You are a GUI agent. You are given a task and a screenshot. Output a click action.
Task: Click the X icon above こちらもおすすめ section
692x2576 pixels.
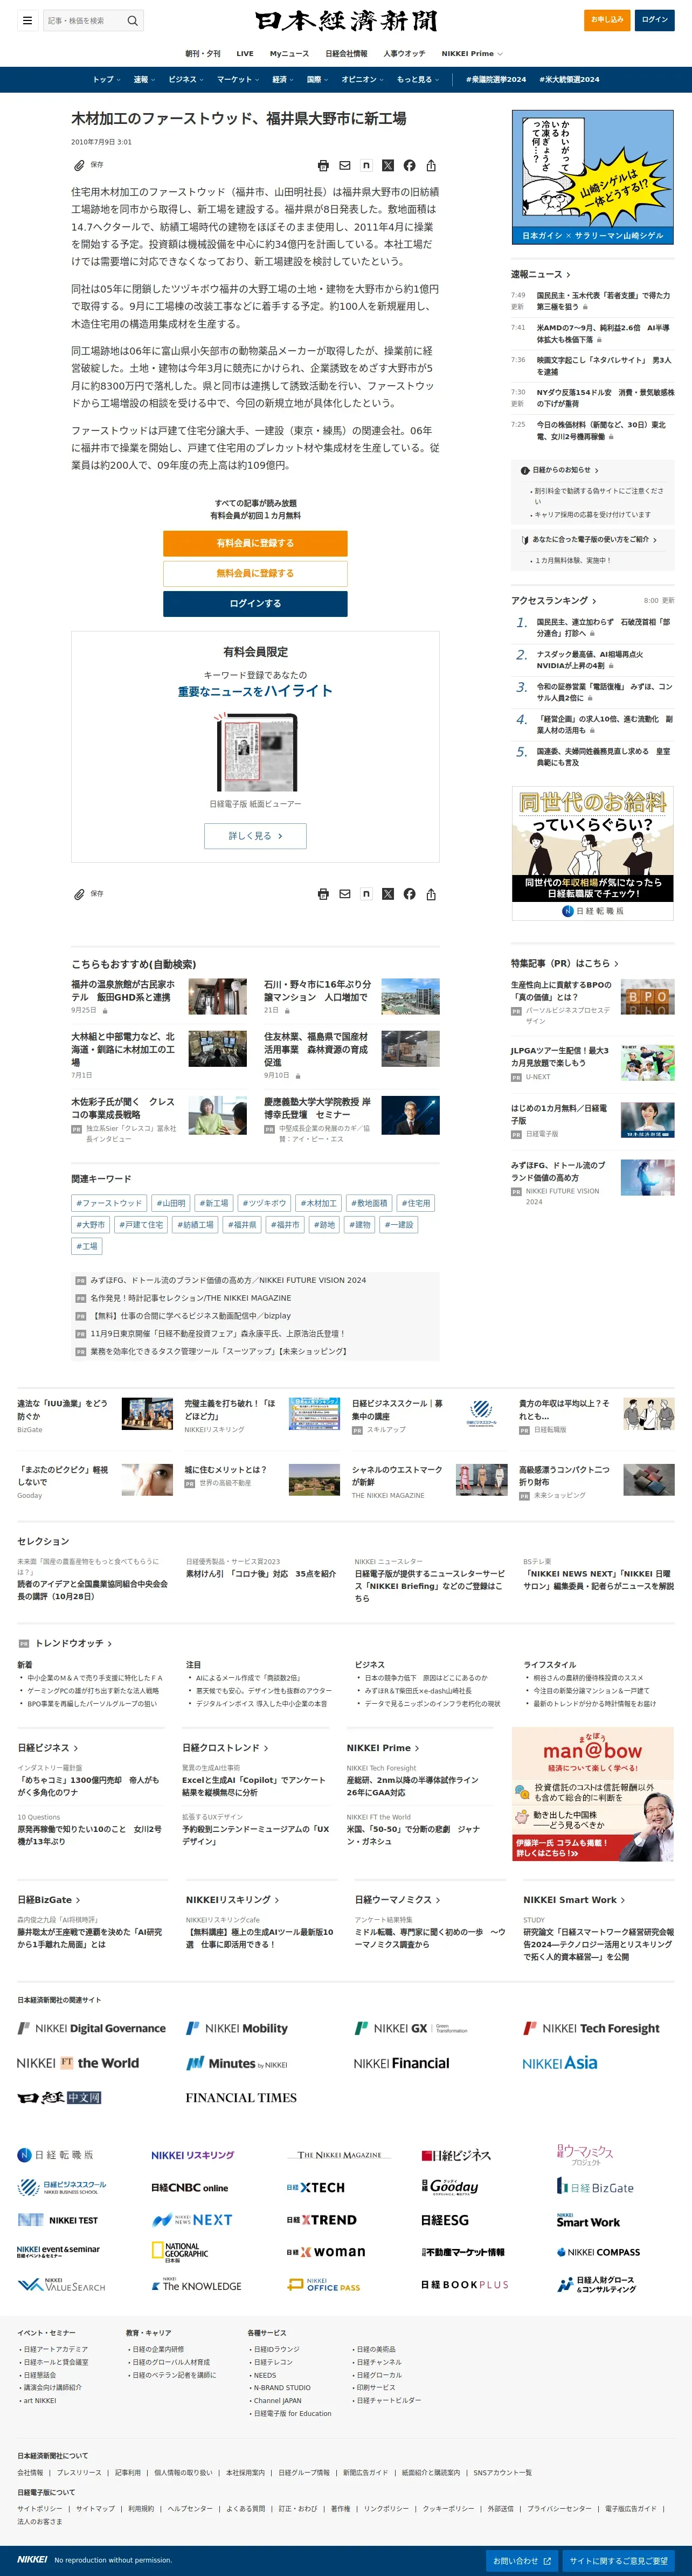click(x=388, y=894)
